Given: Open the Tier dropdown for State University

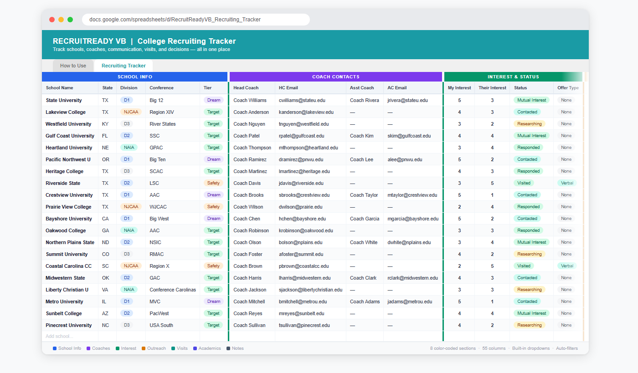Looking at the screenshot, I should click(213, 100).
